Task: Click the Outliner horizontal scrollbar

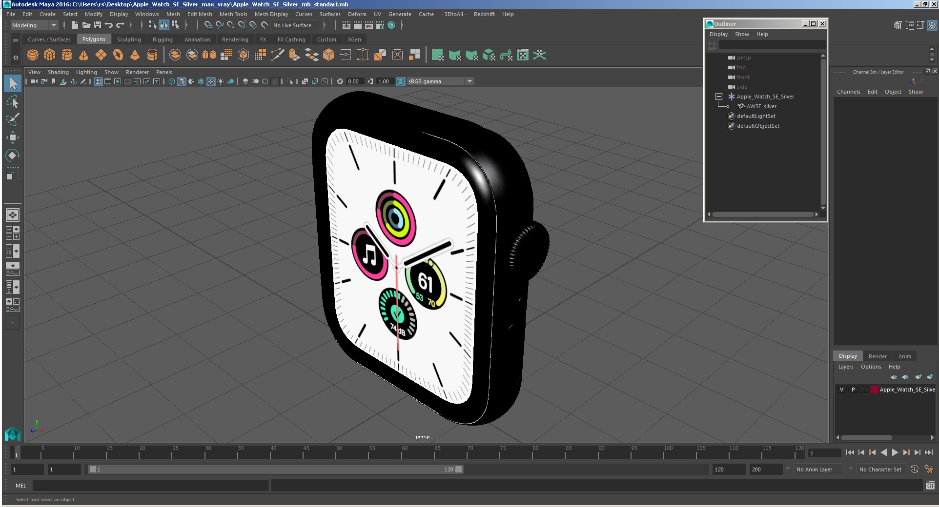Action: [x=762, y=214]
